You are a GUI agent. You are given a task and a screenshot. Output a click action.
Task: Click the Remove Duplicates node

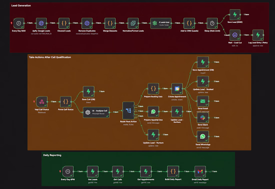87,23
